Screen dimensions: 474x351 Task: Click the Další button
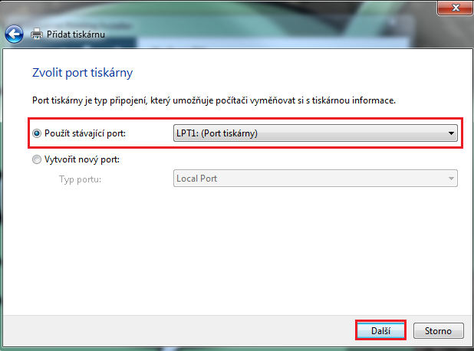(x=380, y=331)
